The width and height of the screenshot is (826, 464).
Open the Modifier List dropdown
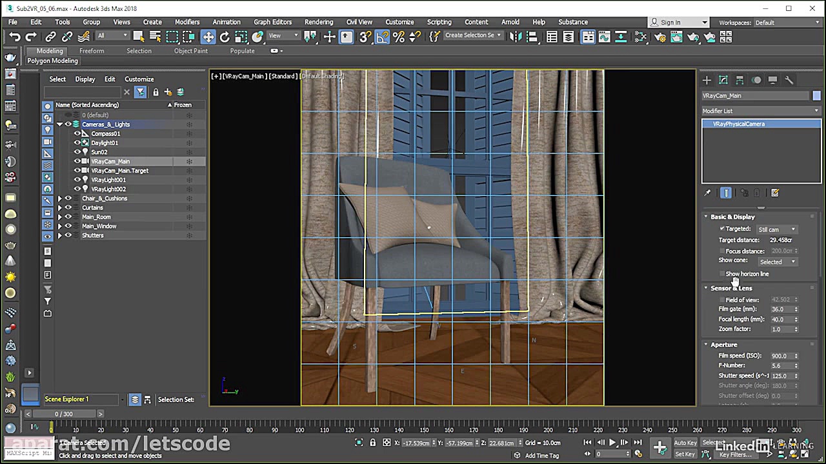pyautogui.click(x=816, y=110)
